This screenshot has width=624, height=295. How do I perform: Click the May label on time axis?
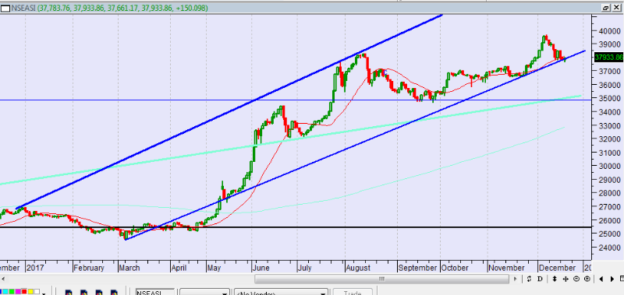(x=214, y=268)
